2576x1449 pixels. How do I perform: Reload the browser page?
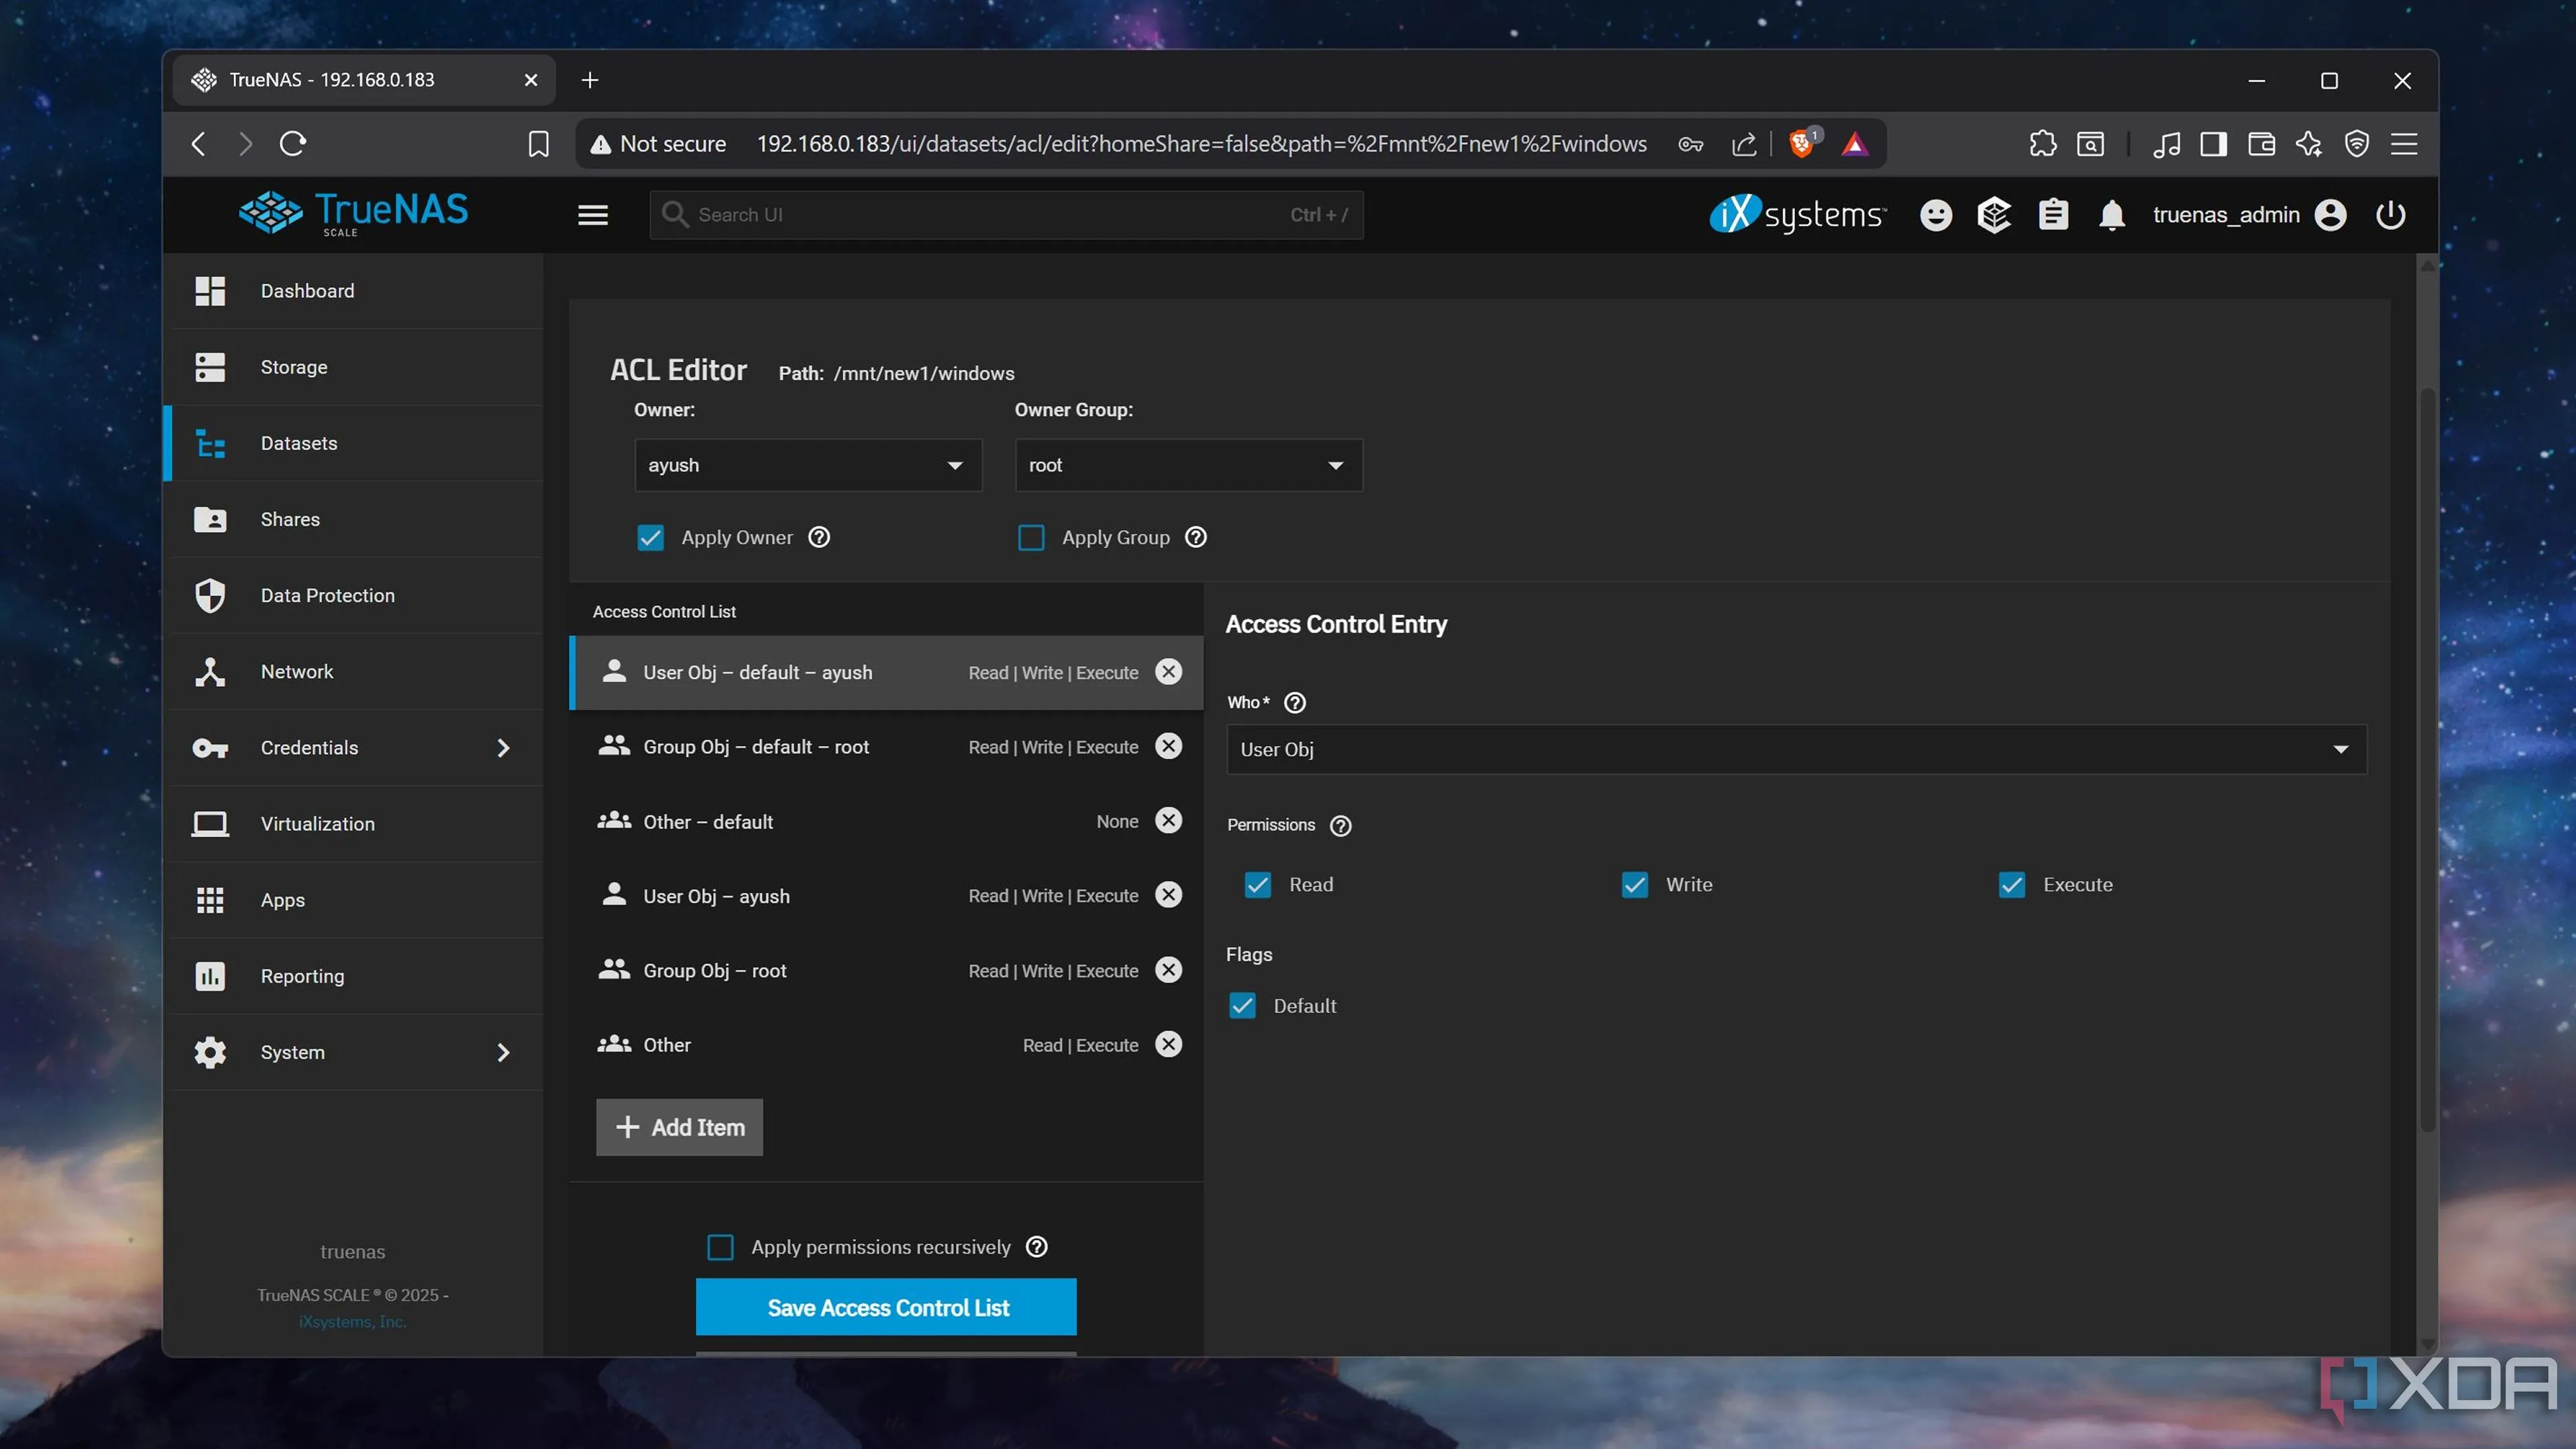point(293,144)
